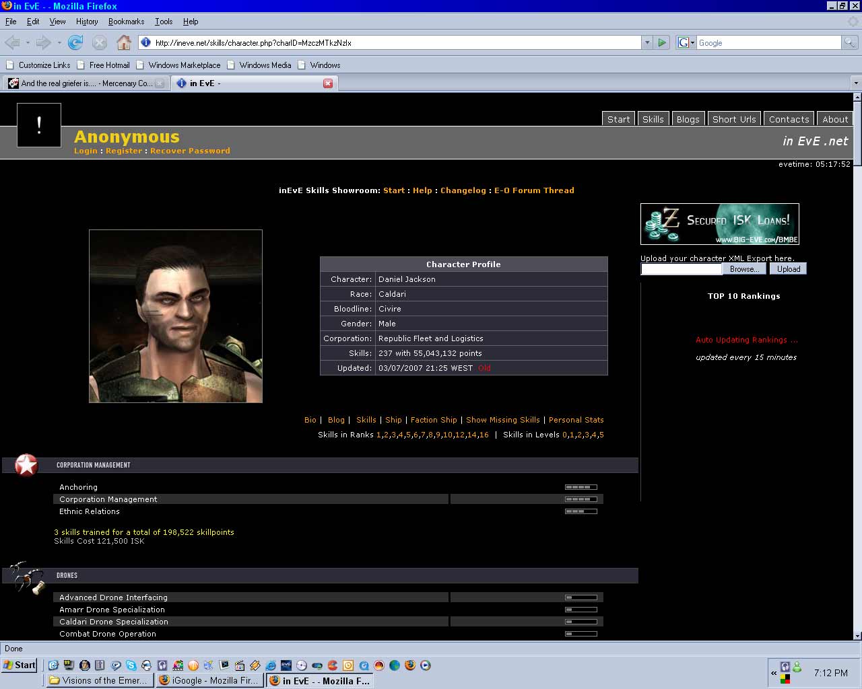Click the Upload button
This screenshot has width=862, height=689.
789,269
